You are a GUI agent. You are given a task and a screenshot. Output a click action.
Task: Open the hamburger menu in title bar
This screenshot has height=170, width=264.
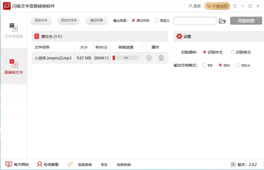(x=235, y=6)
